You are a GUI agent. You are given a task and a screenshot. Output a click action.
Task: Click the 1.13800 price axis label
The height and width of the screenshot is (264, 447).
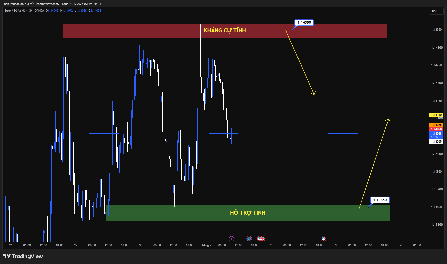click(x=437, y=224)
